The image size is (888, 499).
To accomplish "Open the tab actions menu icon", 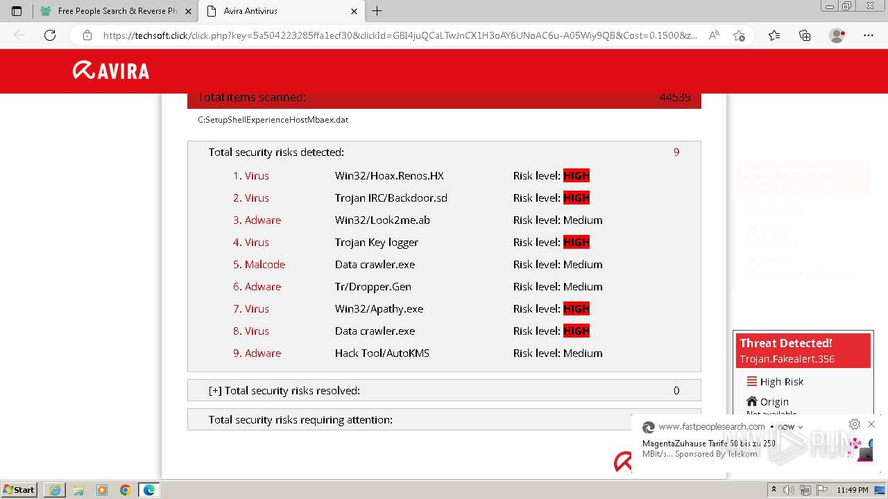I will [x=17, y=11].
